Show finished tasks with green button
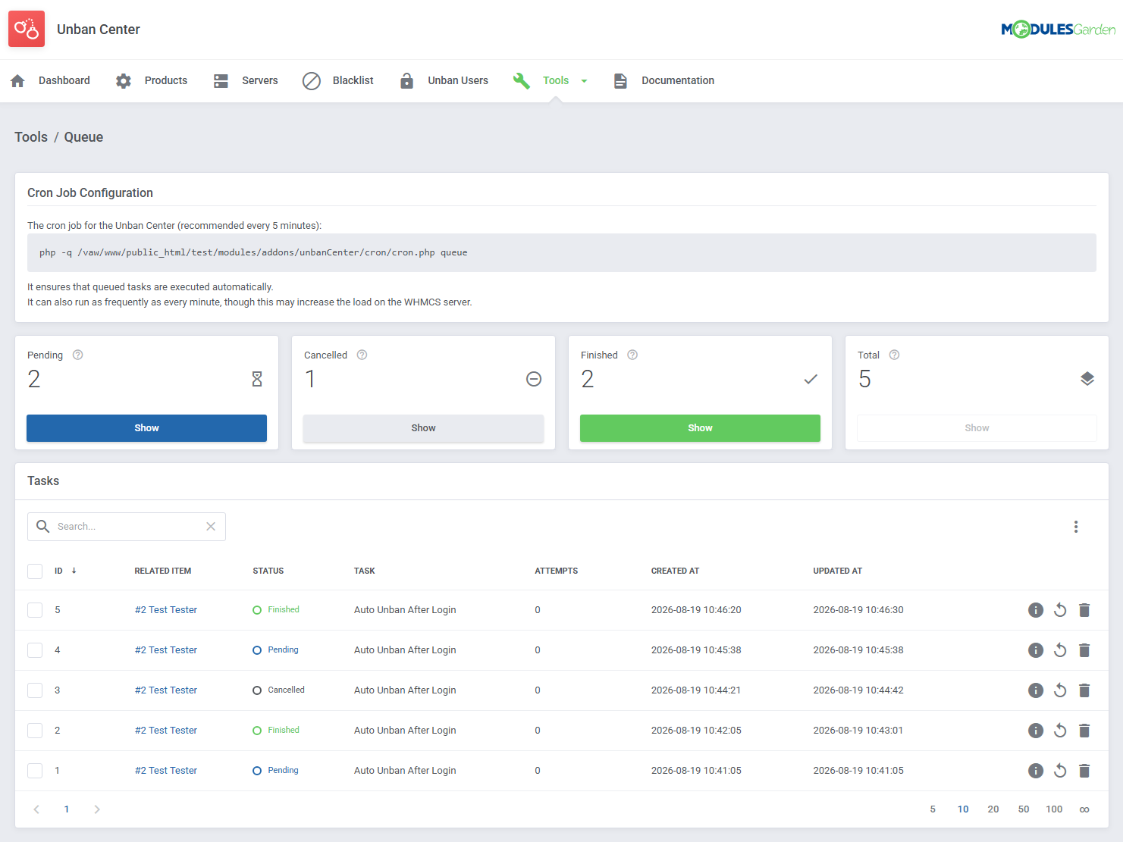1123x842 pixels. pyautogui.click(x=700, y=428)
